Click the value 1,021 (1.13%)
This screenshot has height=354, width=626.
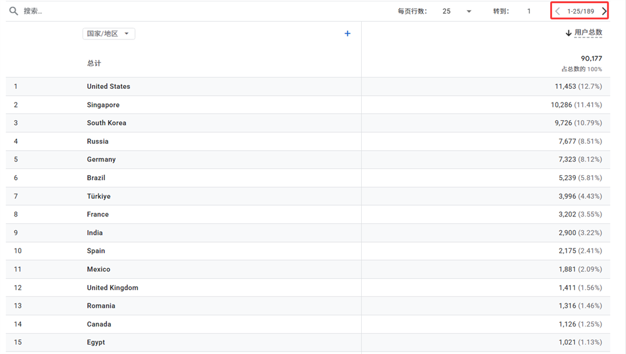point(580,342)
